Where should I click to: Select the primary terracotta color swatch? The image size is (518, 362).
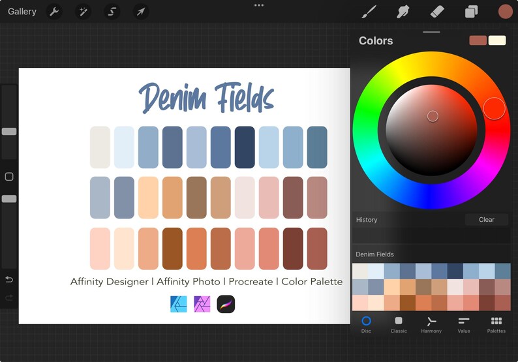pyautogui.click(x=478, y=40)
